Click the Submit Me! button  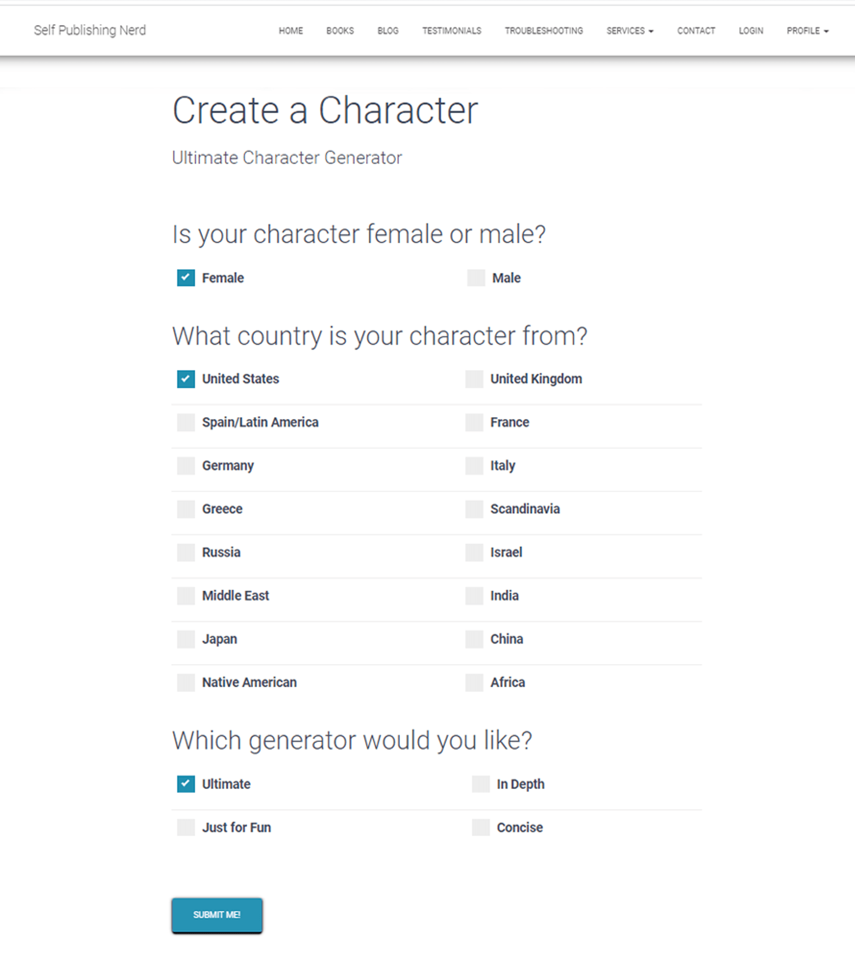point(217,914)
